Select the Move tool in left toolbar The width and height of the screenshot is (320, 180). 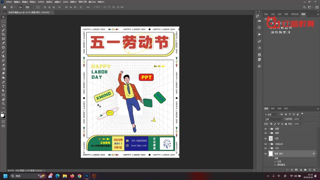click(x=3, y=17)
